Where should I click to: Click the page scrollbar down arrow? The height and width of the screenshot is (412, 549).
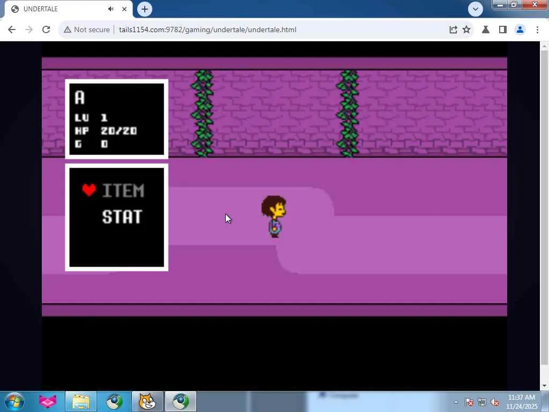[x=544, y=386]
